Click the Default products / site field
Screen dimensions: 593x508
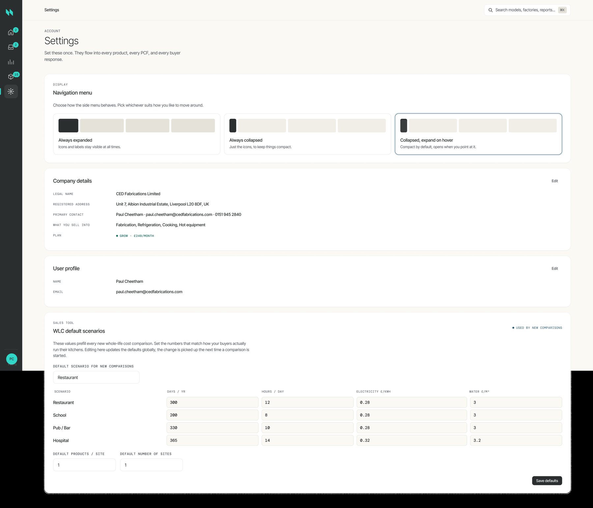point(84,465)
